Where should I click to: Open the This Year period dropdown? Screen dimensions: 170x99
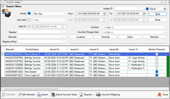[65, 14]
